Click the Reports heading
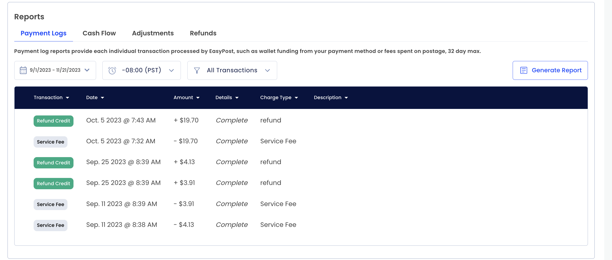Image resolution: width=612 pixels, height=260 pixels. [x=29, y=17]
